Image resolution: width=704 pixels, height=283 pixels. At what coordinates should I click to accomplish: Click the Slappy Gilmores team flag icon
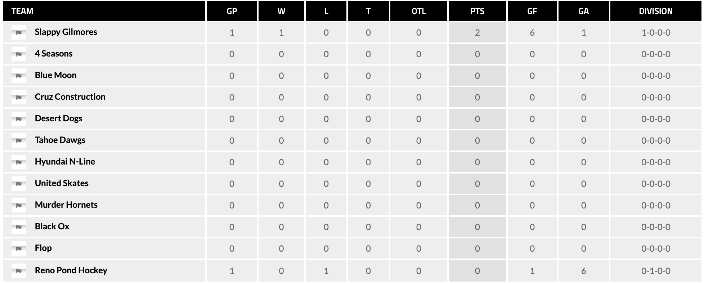[19, 33]
